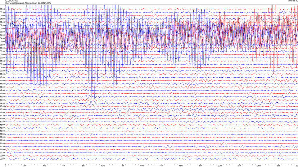Click the 18m tick label on time axis
Screen dimensions: 298x167
click(181, 166)
